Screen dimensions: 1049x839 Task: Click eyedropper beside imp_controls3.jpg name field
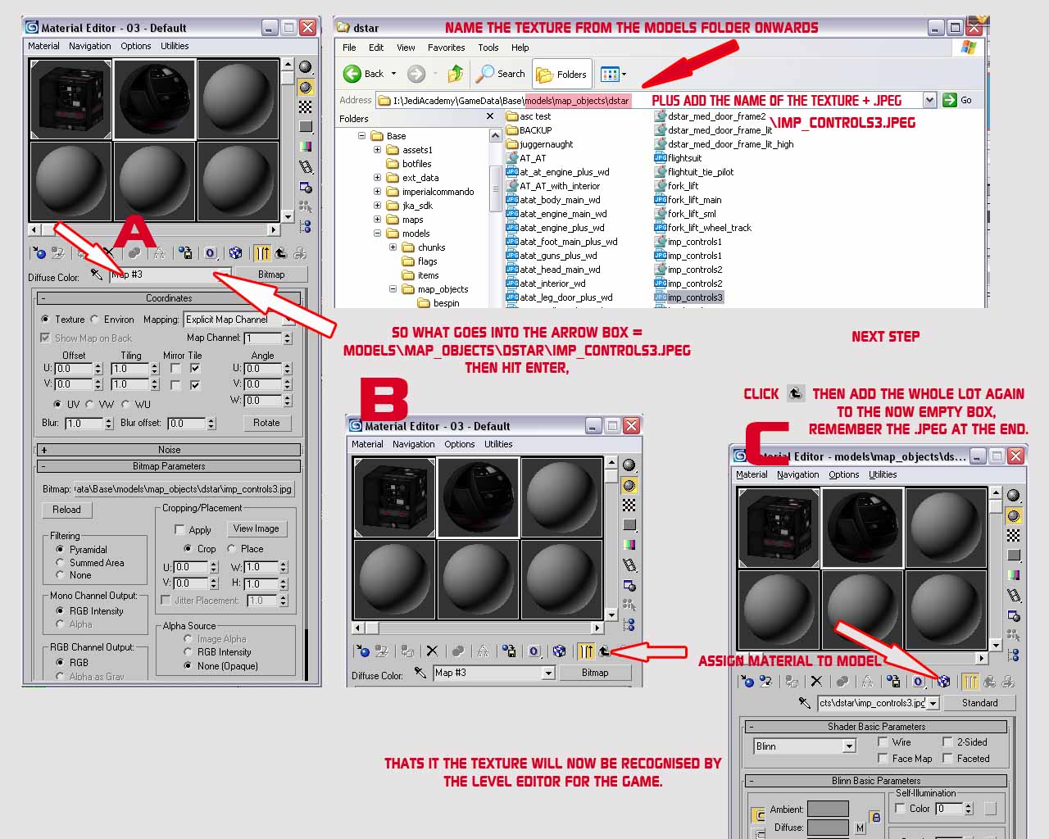click(x=806, y=703)
